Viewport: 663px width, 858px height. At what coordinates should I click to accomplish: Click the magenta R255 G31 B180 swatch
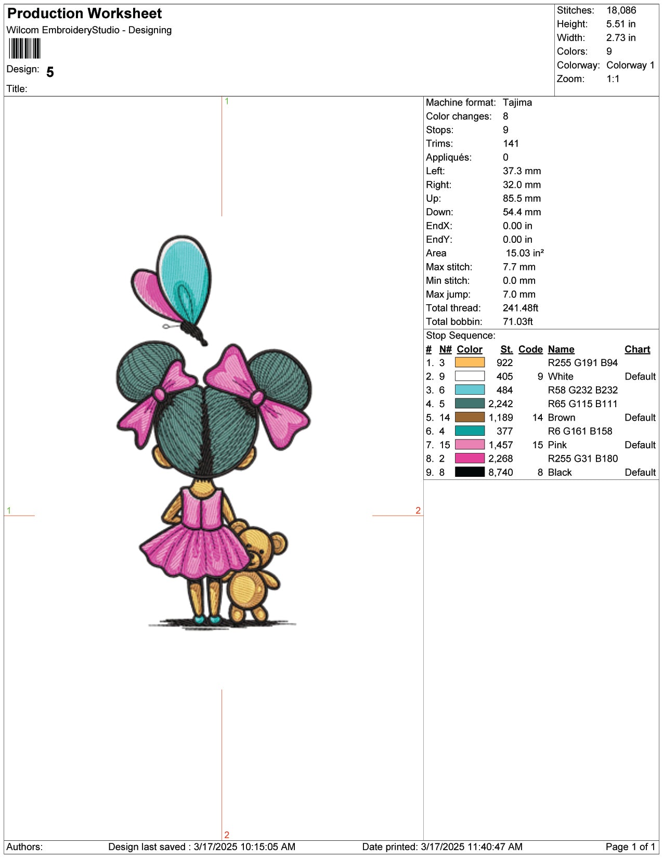pyautogui.click(x=469, y=458)
